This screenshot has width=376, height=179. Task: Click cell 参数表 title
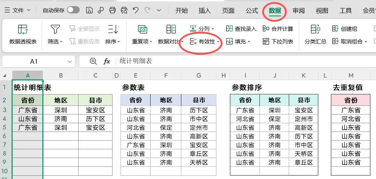coord(133,88)
